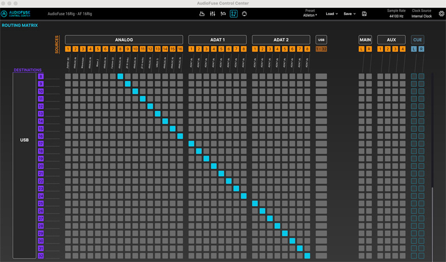Disable ADAT 1 input 1 to USB 17 routing
The image size is (446, 262).
(x=192, y=144)
